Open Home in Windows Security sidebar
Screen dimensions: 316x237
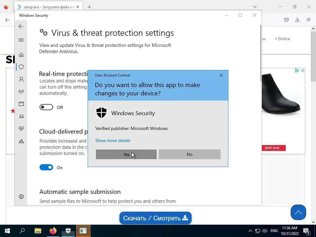(x=21, y=55)
